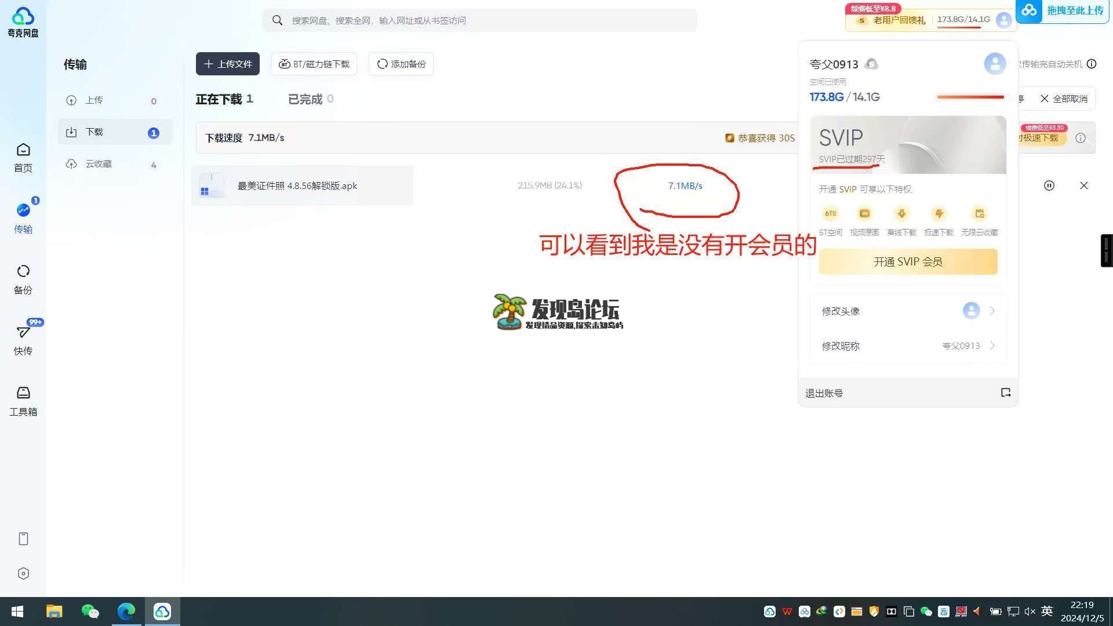The width and height of the screenshot is (1113, 626).
Task: Select 下载 in the transfer list
Action: pos(115,132)
